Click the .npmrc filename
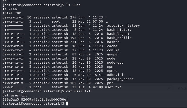 [x=111, y=71]
